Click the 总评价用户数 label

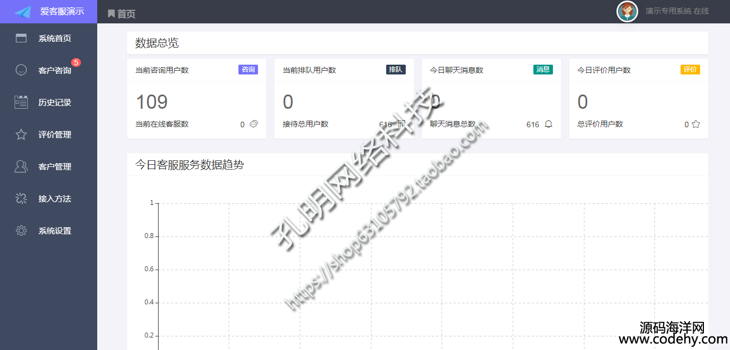(600, 124)
